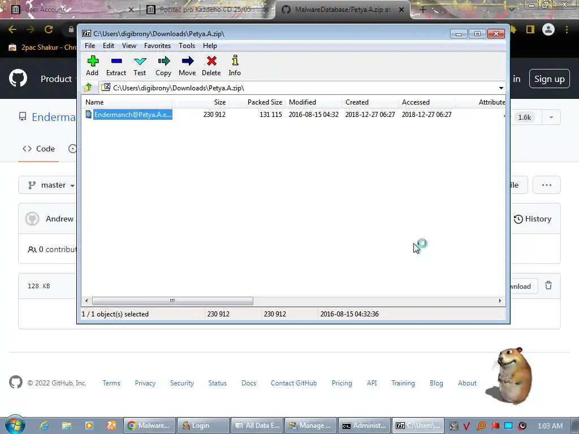Click the Add toolbar icon in 7-Zip
The height and width of the screenshot is (434, 579).
point(92,66)
